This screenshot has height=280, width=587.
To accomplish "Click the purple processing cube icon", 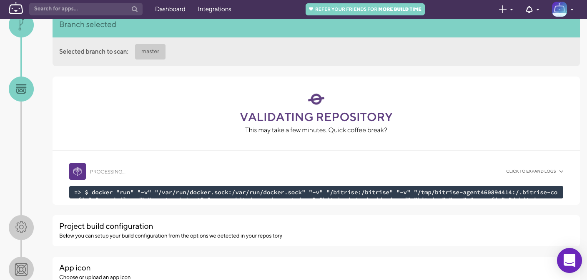I will tap(78, 171).
